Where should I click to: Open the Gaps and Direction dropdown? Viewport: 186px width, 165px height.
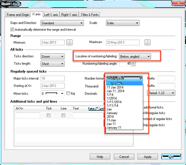62,23
